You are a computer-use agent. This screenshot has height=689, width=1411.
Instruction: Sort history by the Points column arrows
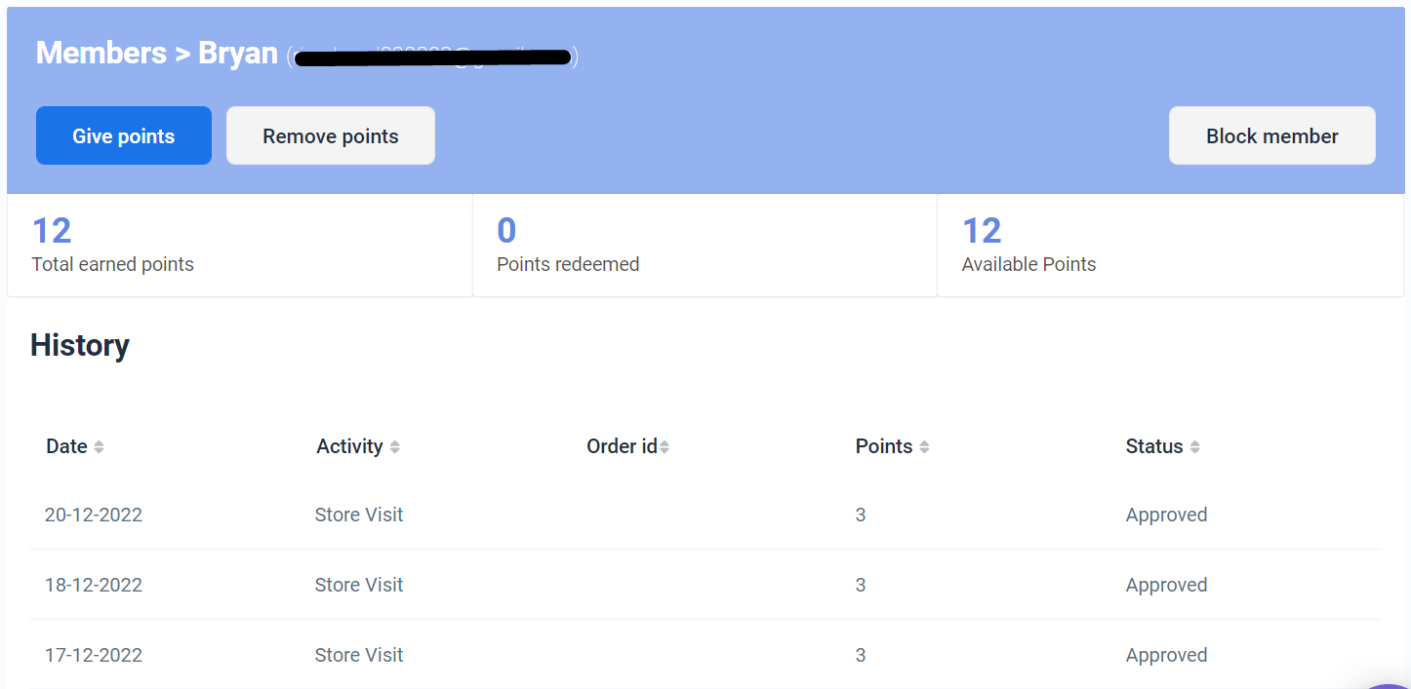(924, 446)
